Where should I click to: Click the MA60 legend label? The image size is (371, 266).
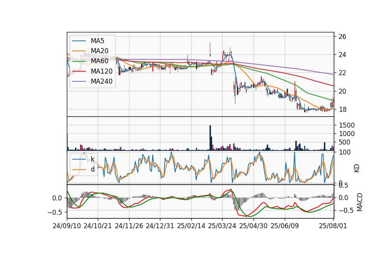pyautogui.click(x=99, y=61)
